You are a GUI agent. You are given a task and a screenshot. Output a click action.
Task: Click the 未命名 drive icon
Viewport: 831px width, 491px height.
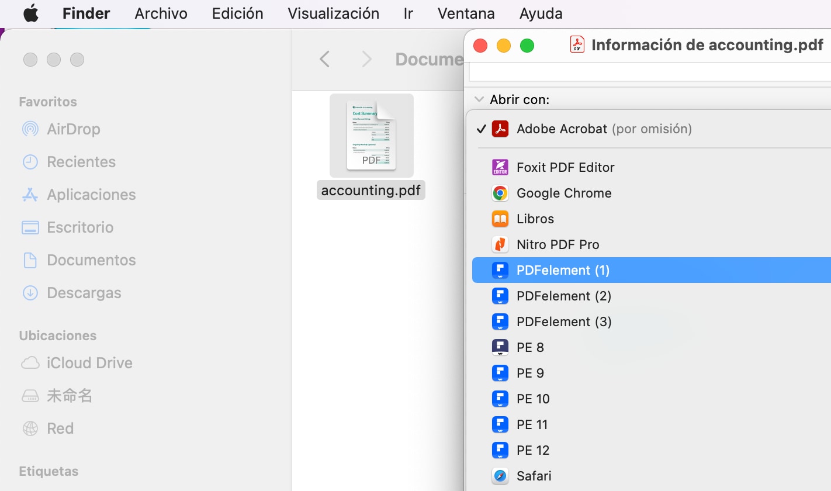point(30,396)
